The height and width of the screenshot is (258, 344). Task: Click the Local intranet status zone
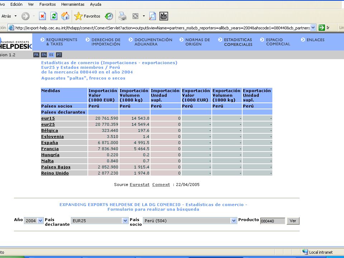point(317,252)
